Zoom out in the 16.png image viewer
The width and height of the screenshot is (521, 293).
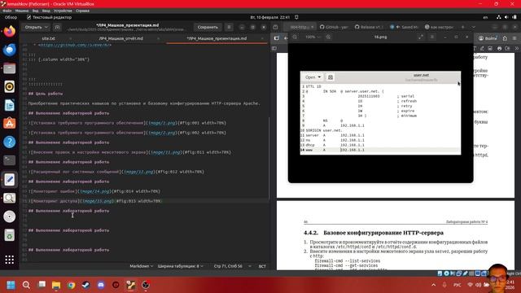click(x=295, y=37)
